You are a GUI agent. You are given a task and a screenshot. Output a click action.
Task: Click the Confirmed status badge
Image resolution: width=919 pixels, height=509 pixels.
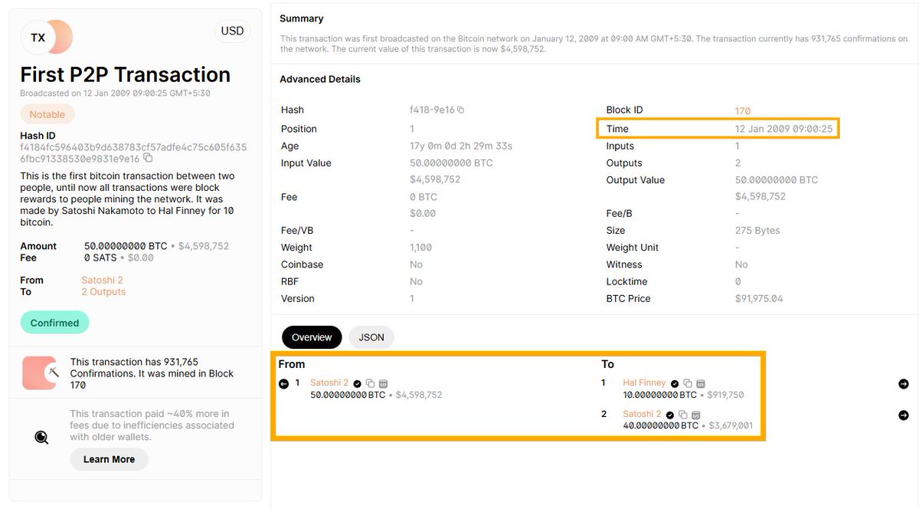coord(54,322)
